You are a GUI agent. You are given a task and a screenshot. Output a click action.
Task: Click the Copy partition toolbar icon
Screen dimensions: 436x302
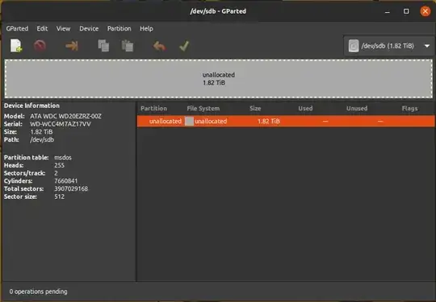click(103, 46)
